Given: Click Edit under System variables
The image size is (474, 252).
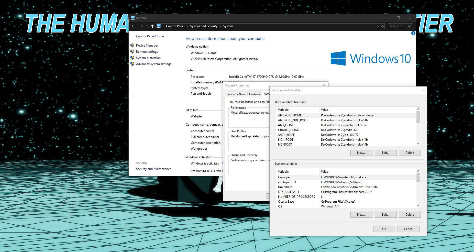Looking at the screenshot, I should [x=385, y=215].
